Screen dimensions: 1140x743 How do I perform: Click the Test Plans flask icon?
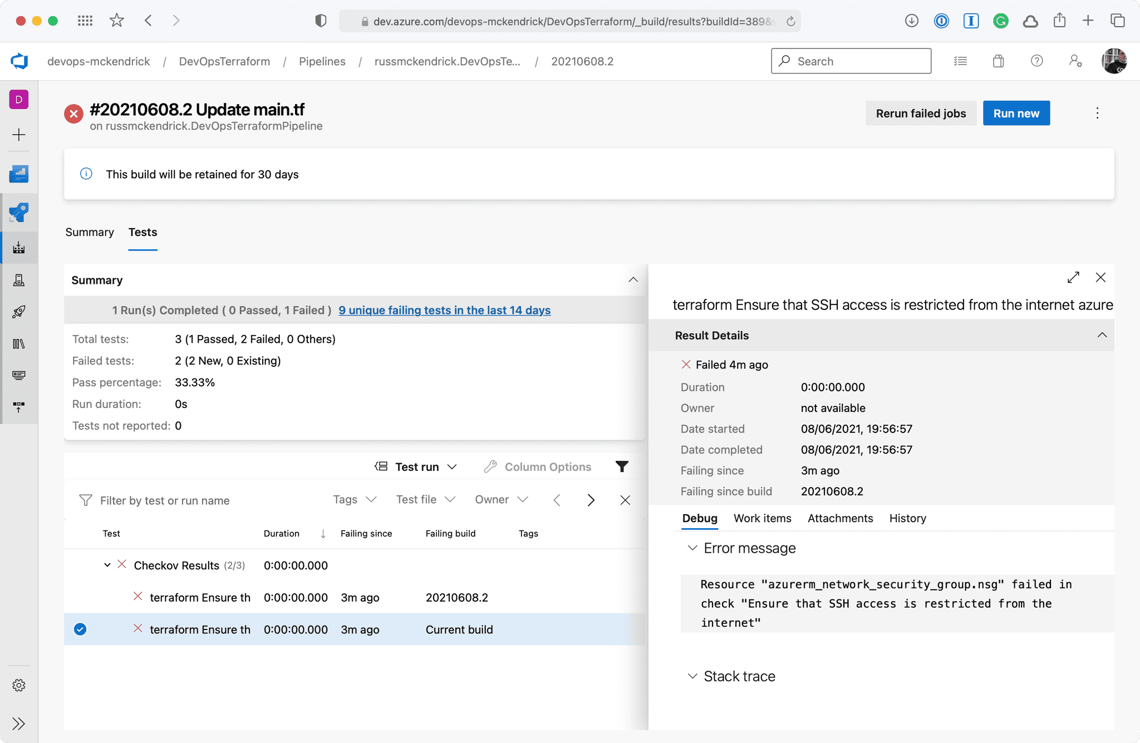(19, 280)
